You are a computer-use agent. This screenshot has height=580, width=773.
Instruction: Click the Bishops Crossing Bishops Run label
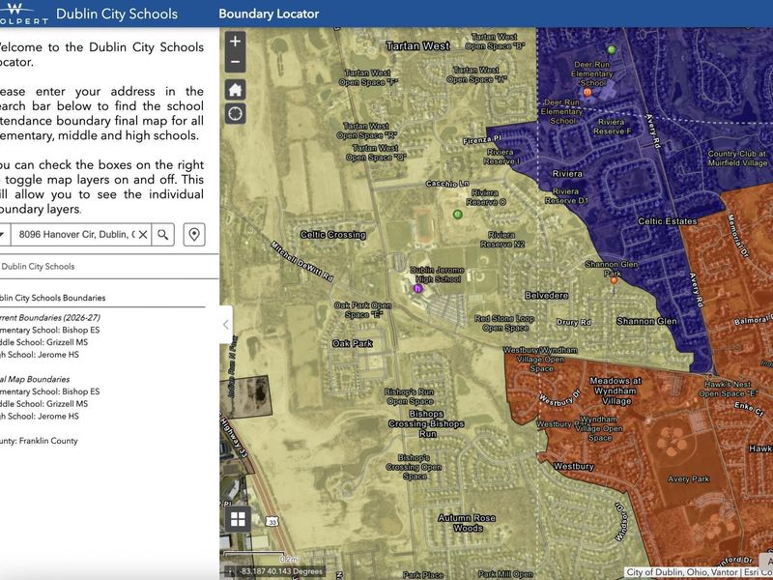(x=426, y=423)
